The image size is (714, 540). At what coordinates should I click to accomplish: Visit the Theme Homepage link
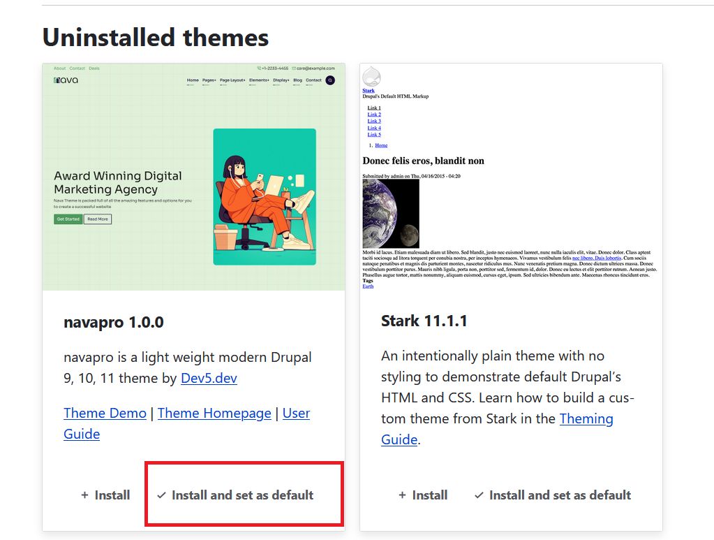click(214, 413)
